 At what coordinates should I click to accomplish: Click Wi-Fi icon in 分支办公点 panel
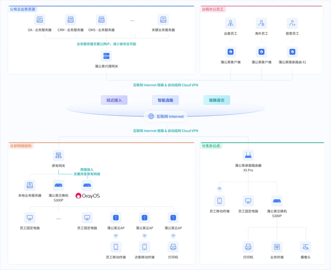220,189
